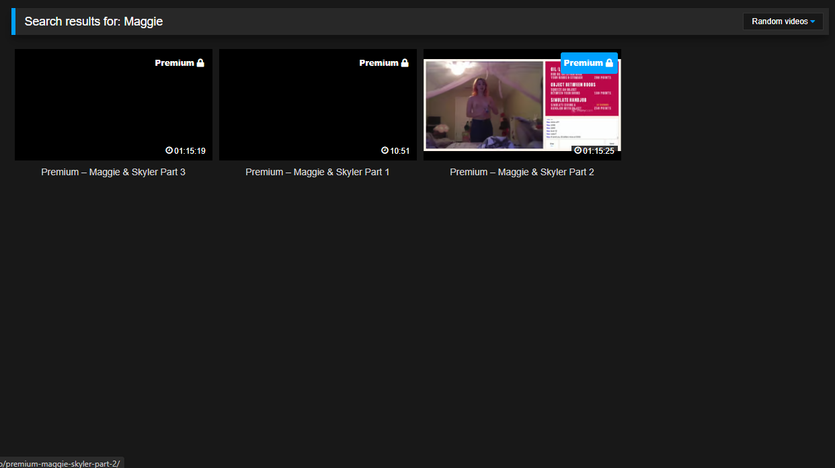
Task: Click the lock icon on the Part 3 thumbnail
Action: [x=200, y=63]
